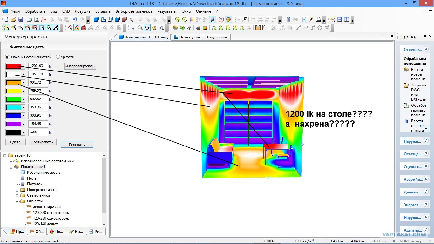Open the solid blue cube 3D view
Screen dimensions: 434x244
tap(96, 19)
